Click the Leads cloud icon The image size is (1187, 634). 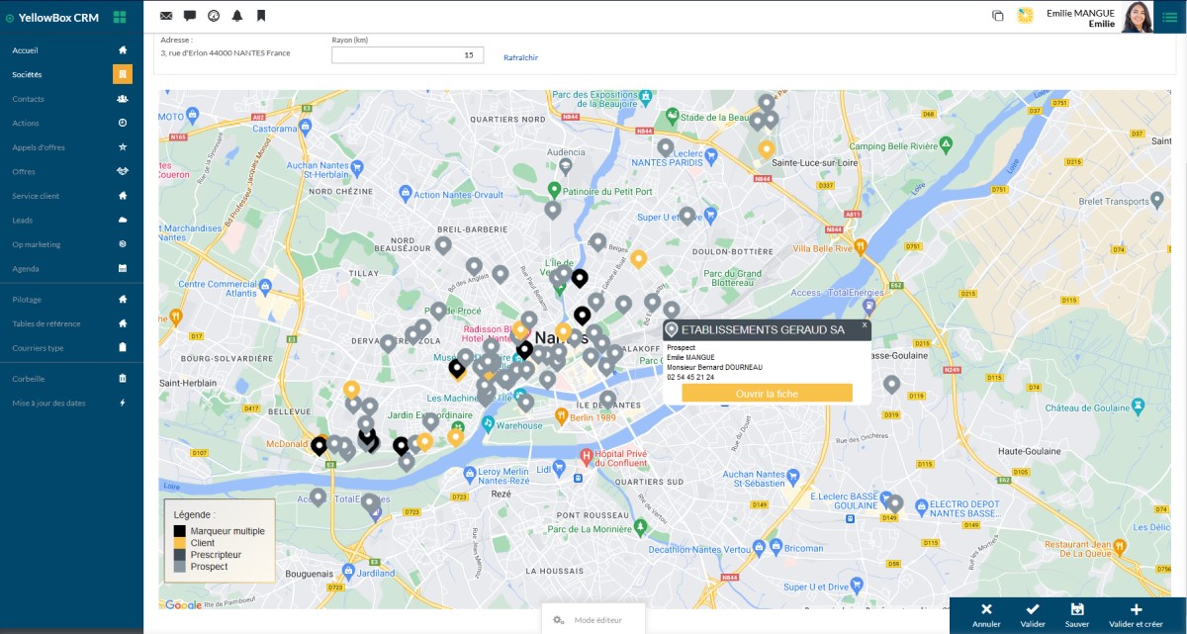tap(123, 220)
